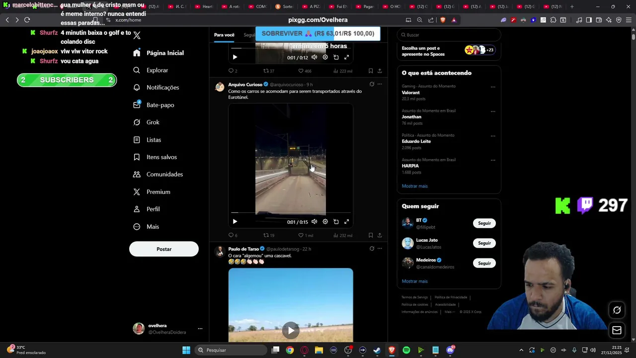Click the X logo above sidebar
This screenshot has width=636, height=358.
(137, 35)
